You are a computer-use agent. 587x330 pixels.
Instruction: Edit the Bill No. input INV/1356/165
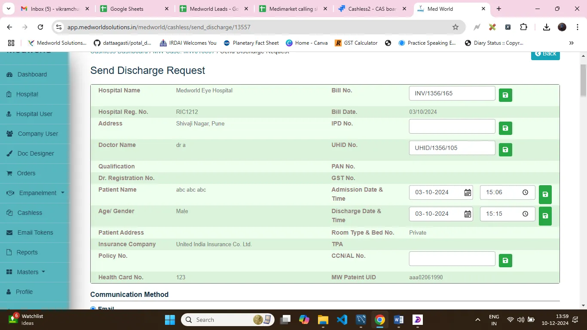pos(452,93)
